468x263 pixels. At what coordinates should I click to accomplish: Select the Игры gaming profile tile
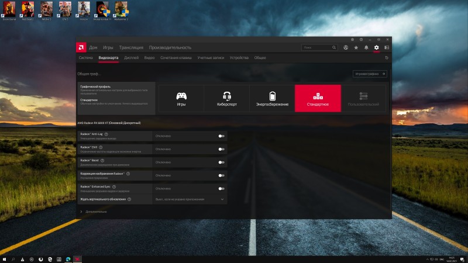pos(181,98)
